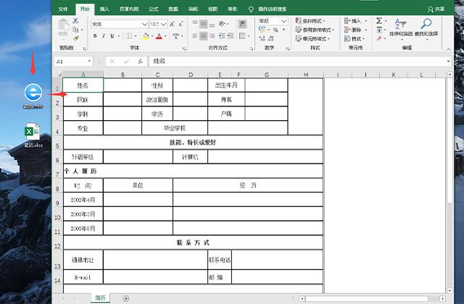Click the Clear eraser icon
464x304 pixels.
[379, 38]
